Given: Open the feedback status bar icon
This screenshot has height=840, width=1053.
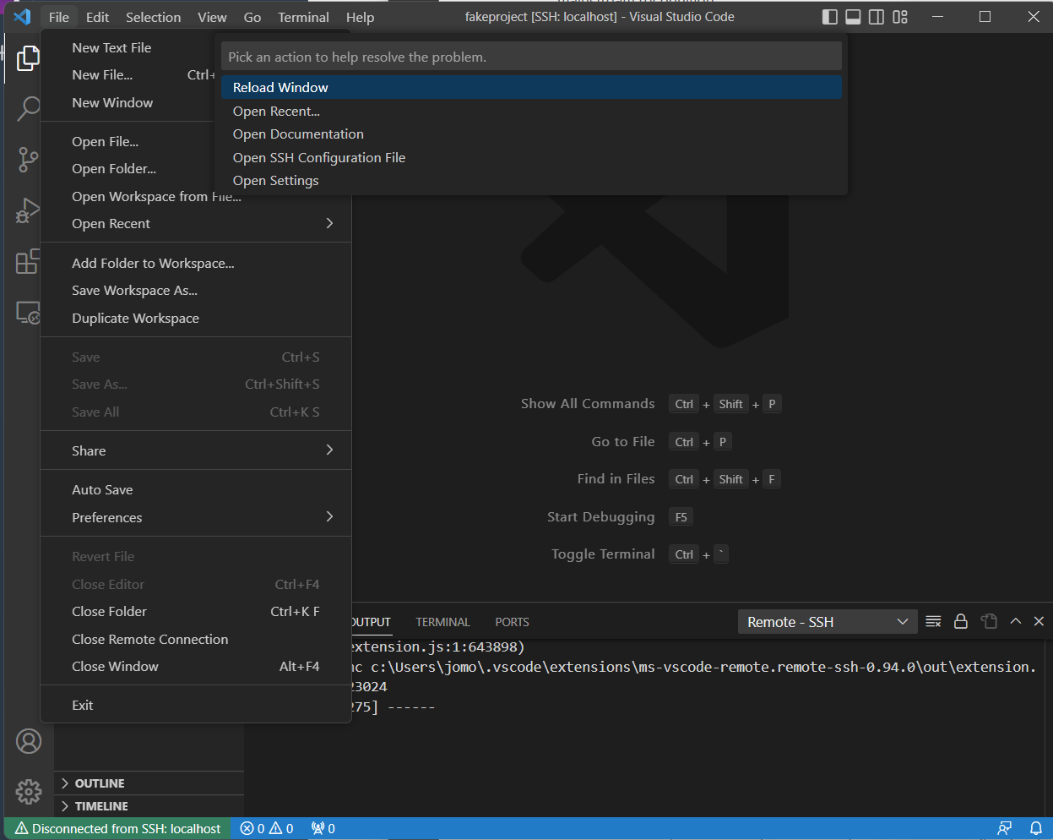Looking at the screenshot, I should [1004, 828].
